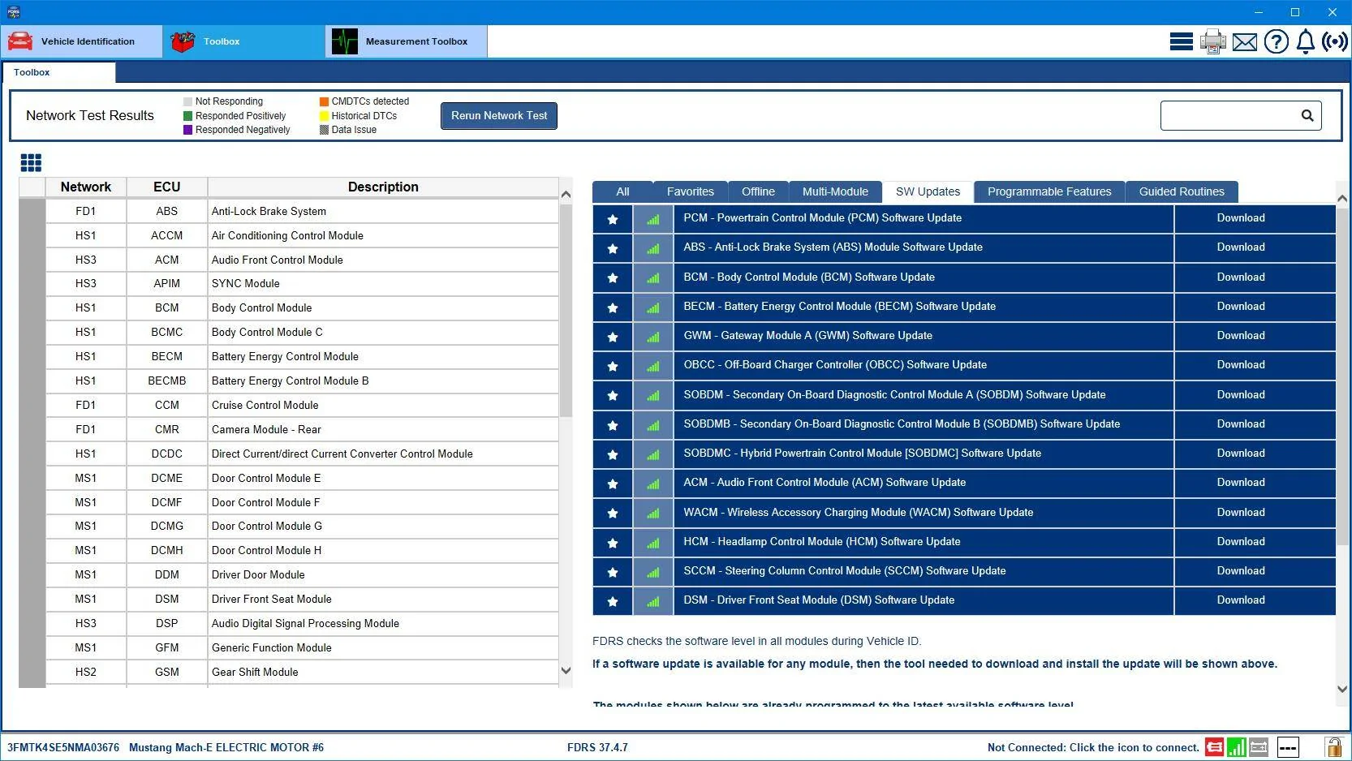Select the CMR Camera Module - Rear row

(302, 429)
